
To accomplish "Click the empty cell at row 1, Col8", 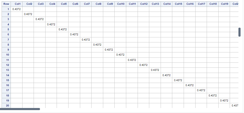I will point(97,9).
